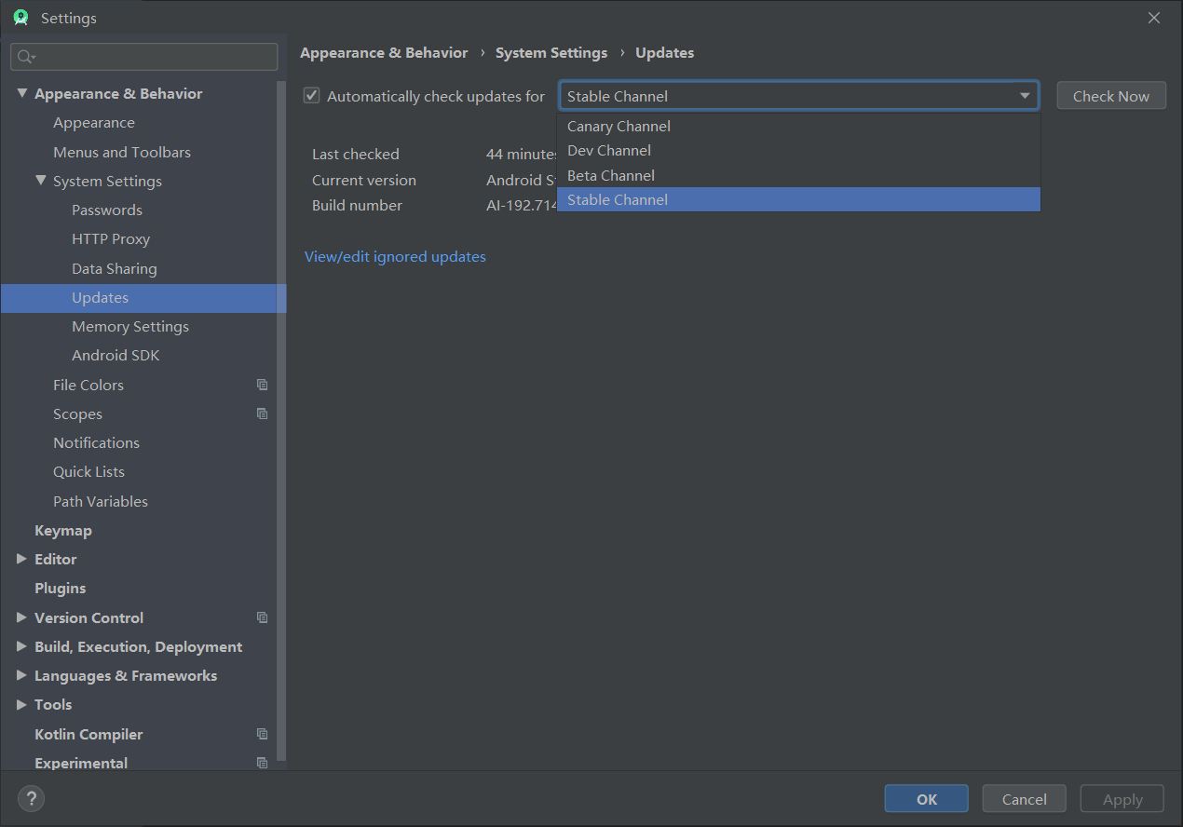This screenshot has width=1183, height=827.
Task: Open the Keymap settings page
Action: pyautogui.click(x=63, y=530)
